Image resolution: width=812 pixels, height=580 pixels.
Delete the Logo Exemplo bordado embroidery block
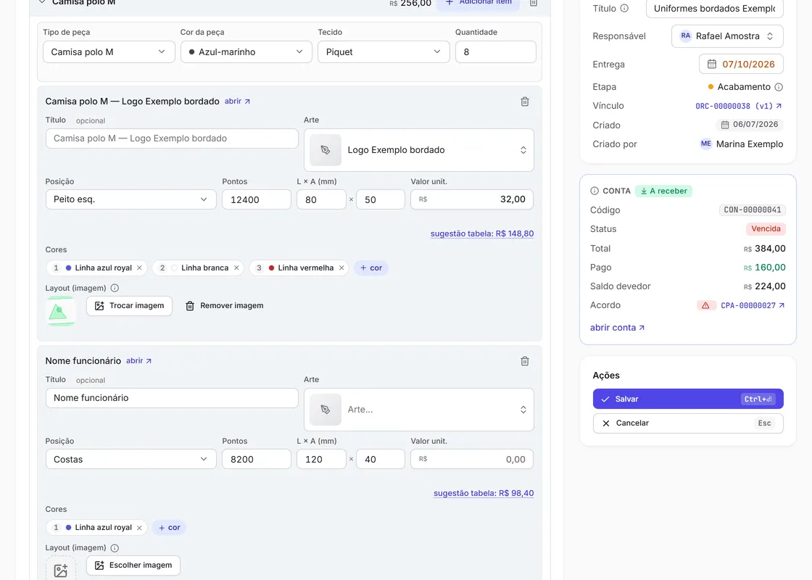[525, 101]
